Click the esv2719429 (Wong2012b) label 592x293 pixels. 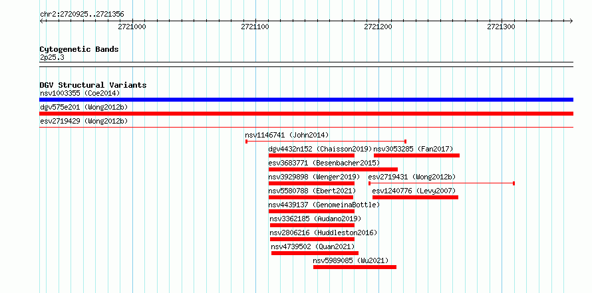pos(84,121)
